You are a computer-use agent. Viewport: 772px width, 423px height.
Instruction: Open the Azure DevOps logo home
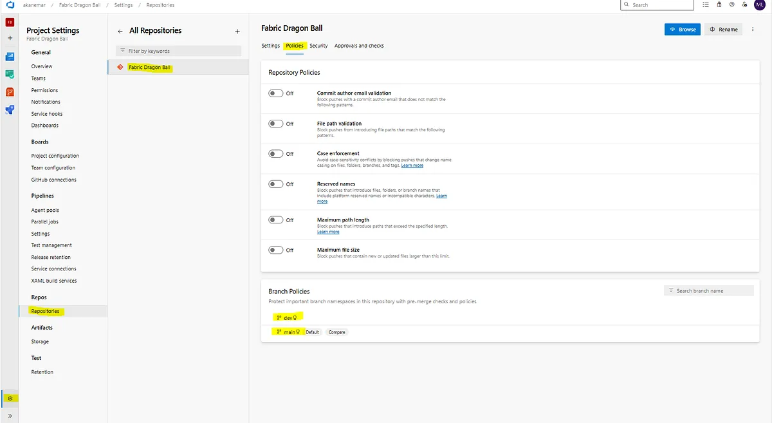(x=10, y=5)
